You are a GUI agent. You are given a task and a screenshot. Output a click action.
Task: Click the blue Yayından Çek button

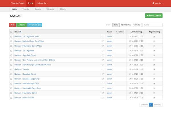[x=35, y=25]
